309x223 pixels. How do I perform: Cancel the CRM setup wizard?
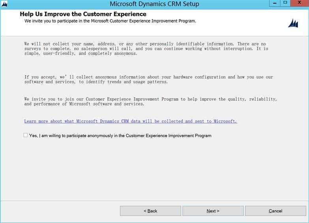click(x=275, y=211)
